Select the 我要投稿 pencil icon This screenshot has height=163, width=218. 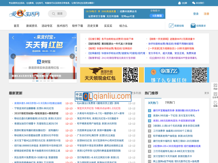[x=171, y=25]
